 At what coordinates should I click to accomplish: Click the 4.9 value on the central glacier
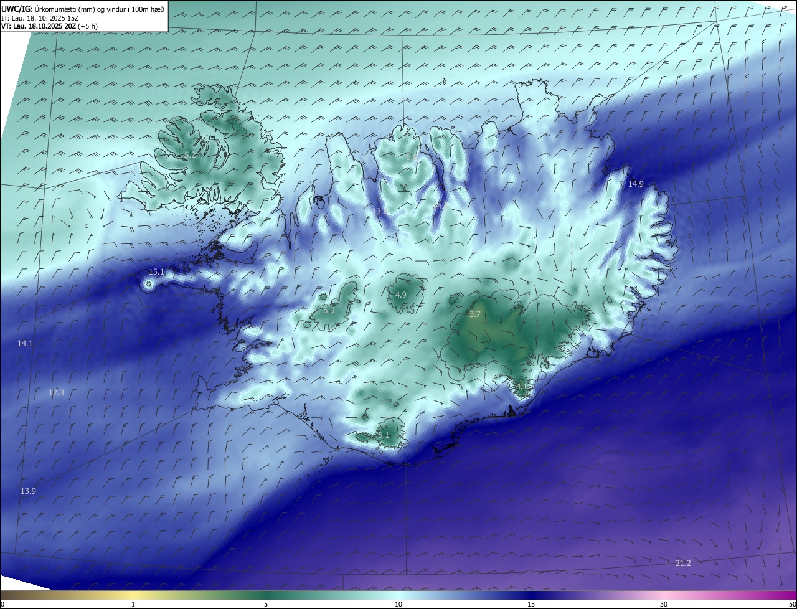click(x=401, y=295)
